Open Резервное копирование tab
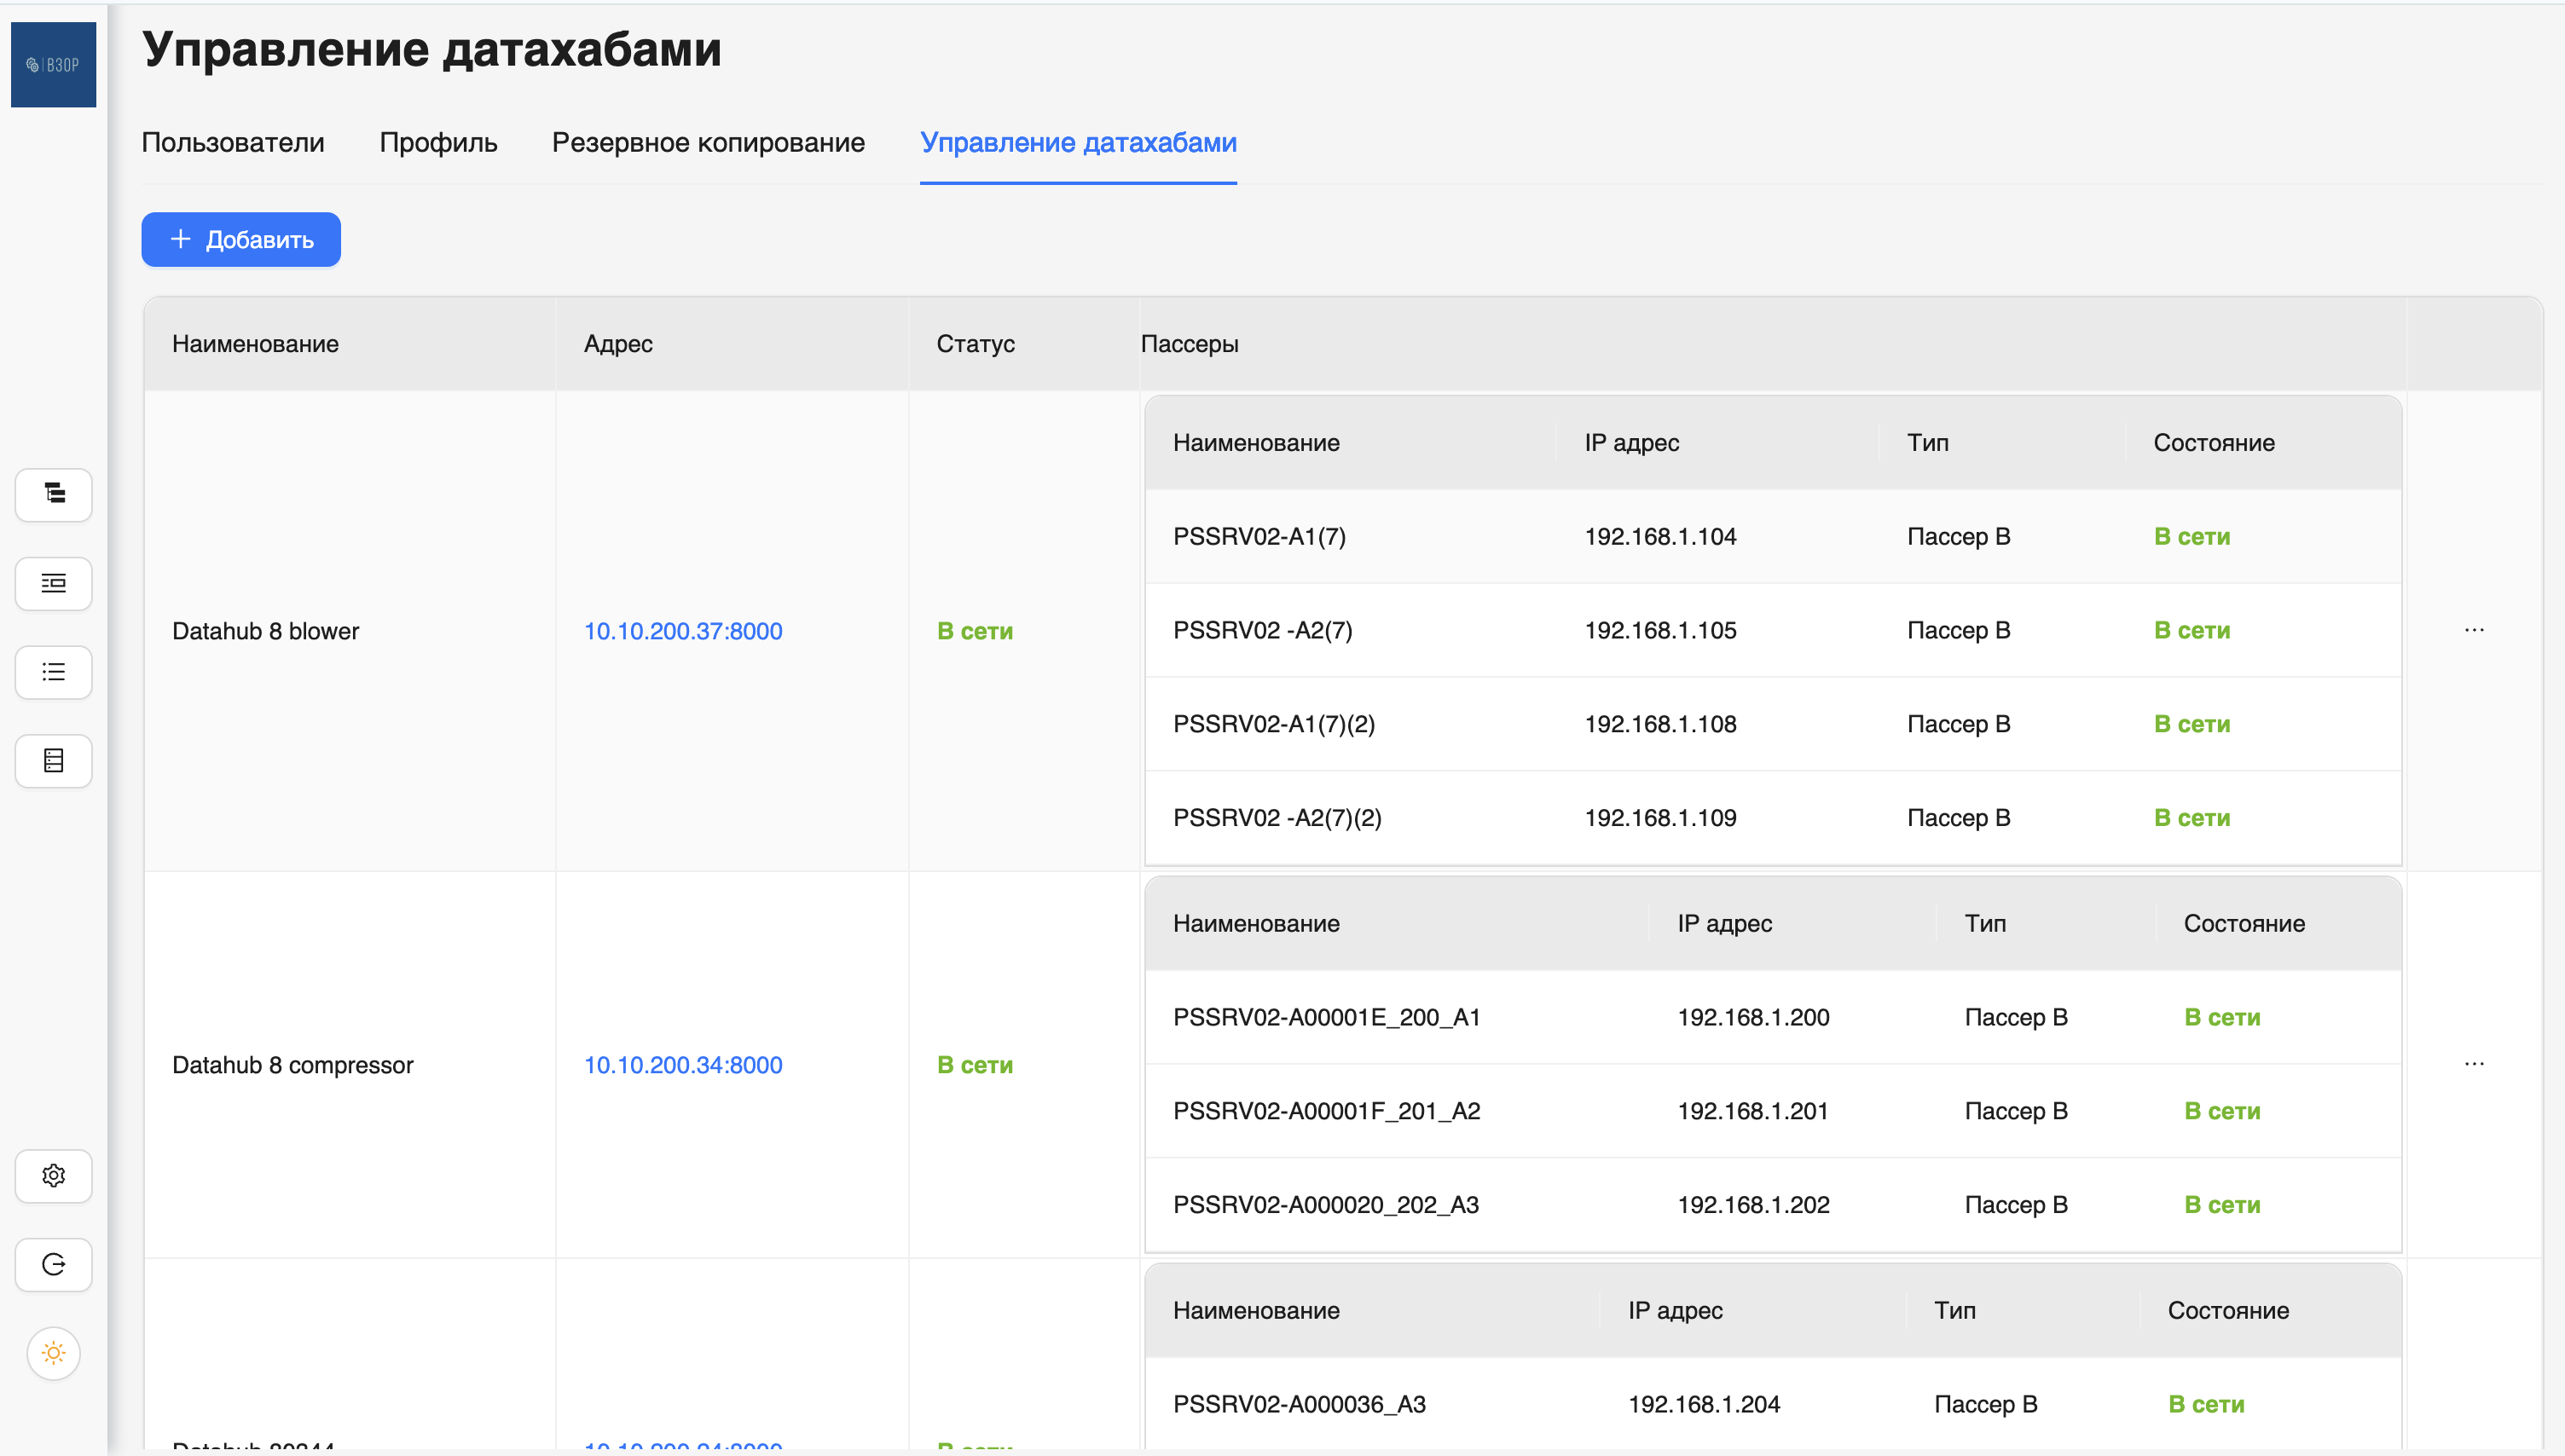 click(x=708, y=143)
